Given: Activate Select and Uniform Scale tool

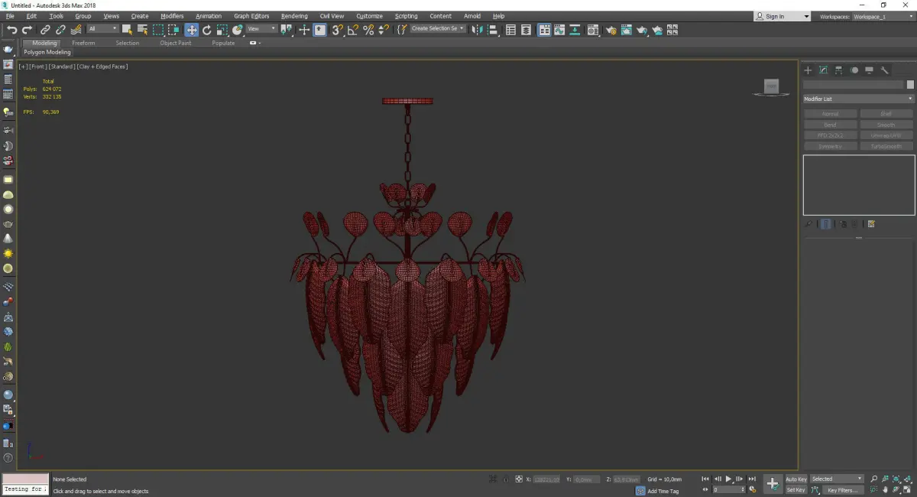Looking at the screenshot, I should (222, 30).
